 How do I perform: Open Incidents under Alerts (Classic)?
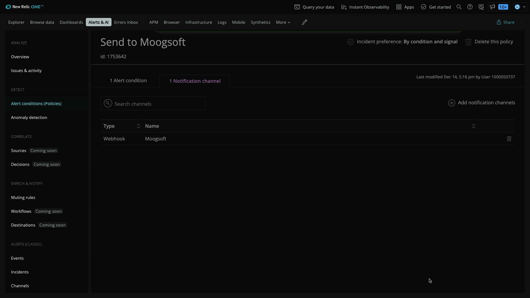pyautogui.click(x=20, y=272)
